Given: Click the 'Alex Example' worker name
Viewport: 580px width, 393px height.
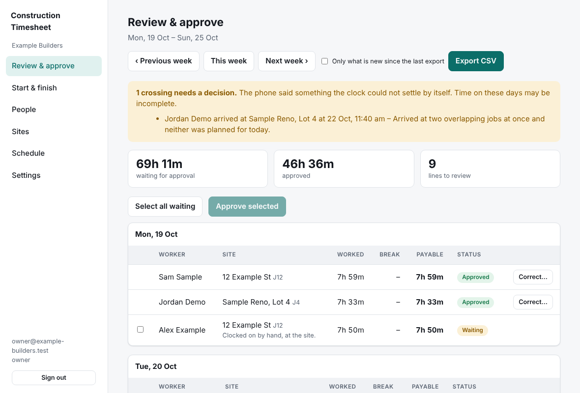Looking at the screenshot, I should pos(182,330).
